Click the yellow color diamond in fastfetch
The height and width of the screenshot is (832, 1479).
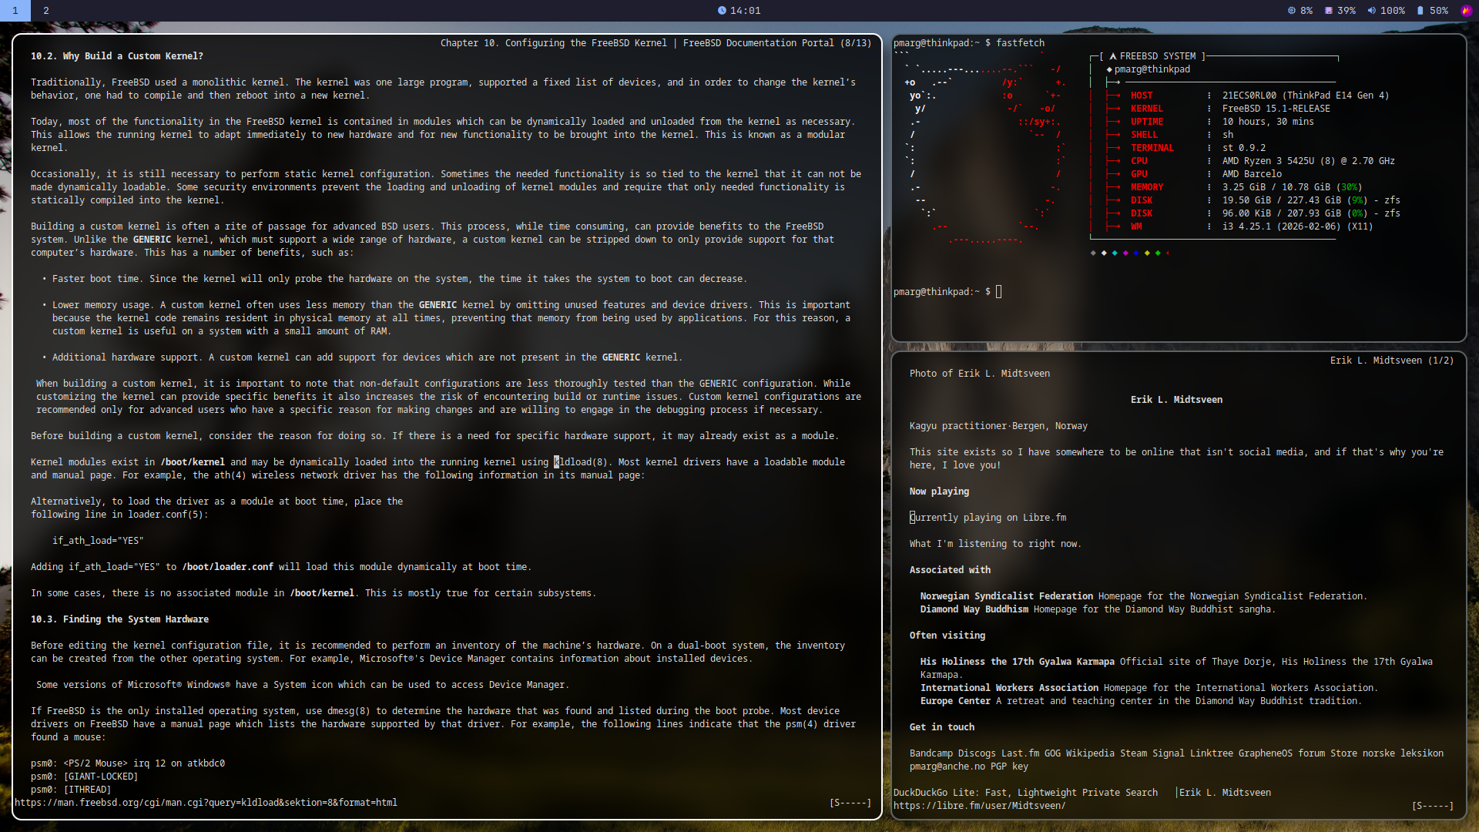(x=1147, y=253)
